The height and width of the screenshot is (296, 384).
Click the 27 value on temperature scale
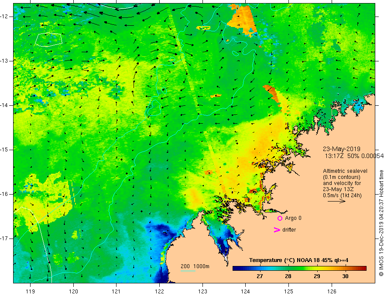260,276
